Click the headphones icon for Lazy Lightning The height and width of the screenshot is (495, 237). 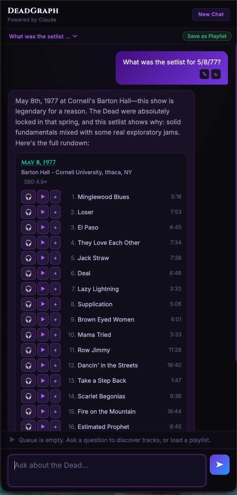[28, 289]
